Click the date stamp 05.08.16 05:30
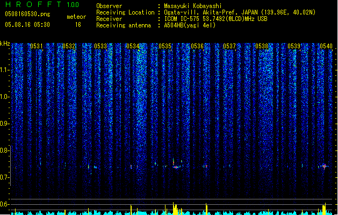Screen dimensions: 338x215 (27, 25)
